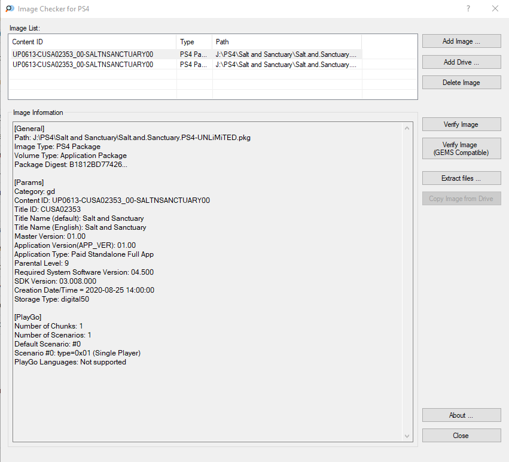
Task: Click the Number of Chunks: 1 line
Action: pyautogui.click(x=48, y=326)
